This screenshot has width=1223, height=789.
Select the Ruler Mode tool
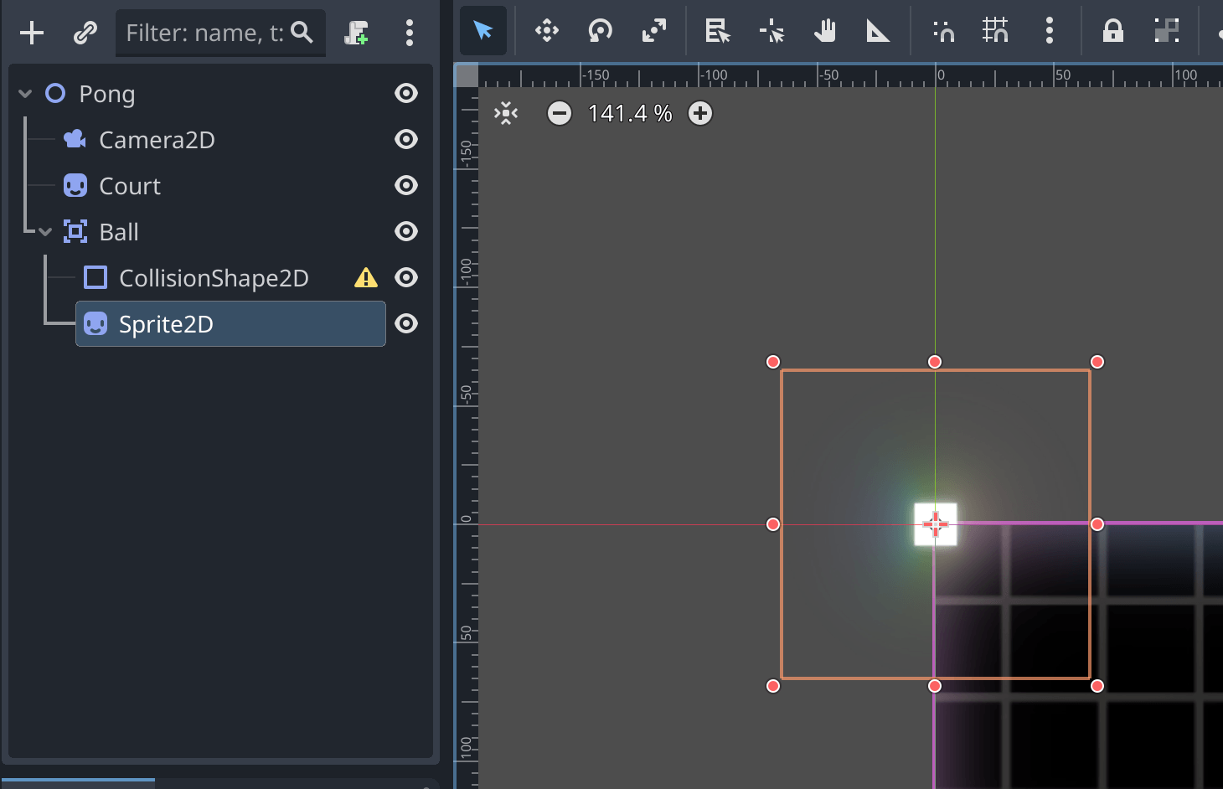pyautogui.click(x=877, y=31)
